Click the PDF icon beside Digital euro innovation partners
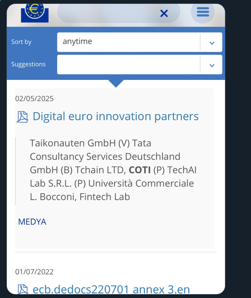This screenshot has width=251, height=298. [23, 117]
